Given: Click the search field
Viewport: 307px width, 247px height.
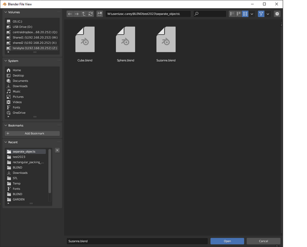Looking at the screenshot, I should (210, 14).
